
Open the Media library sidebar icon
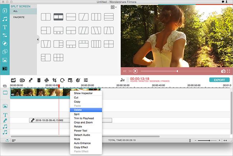coord(5,11)
